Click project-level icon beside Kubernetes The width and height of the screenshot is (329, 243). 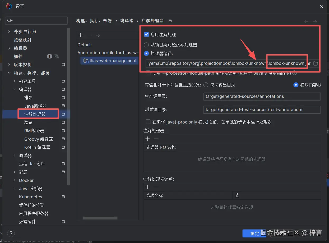point(63,197)
